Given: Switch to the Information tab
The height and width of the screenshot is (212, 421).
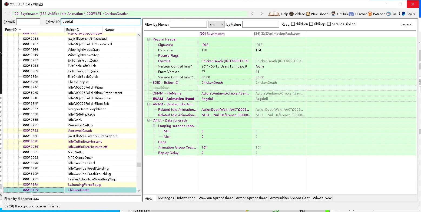Looking at the screenshot, I should point(186,198).
